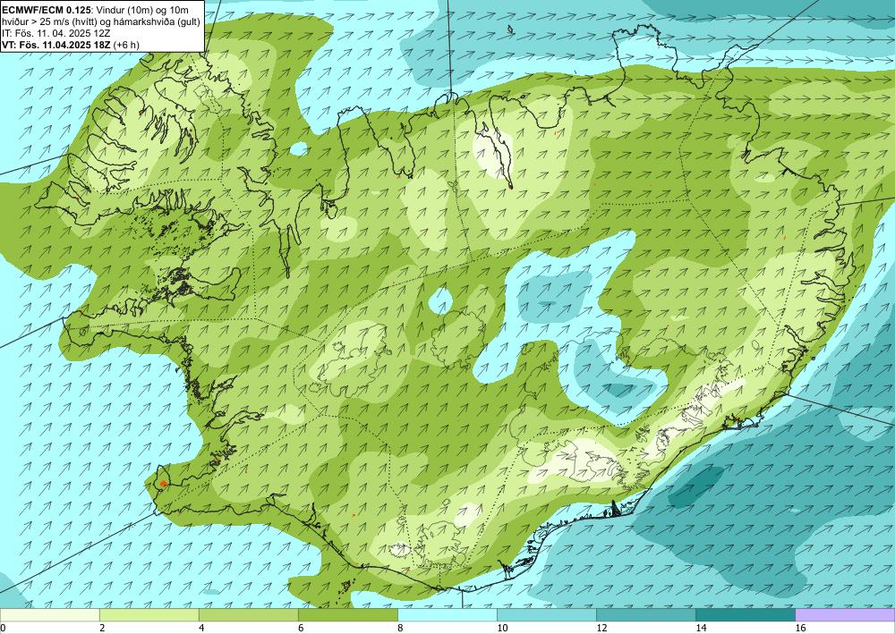Click the legend label 4
Viewport: 895px width, 634px height.
click(x=201, y=628)
